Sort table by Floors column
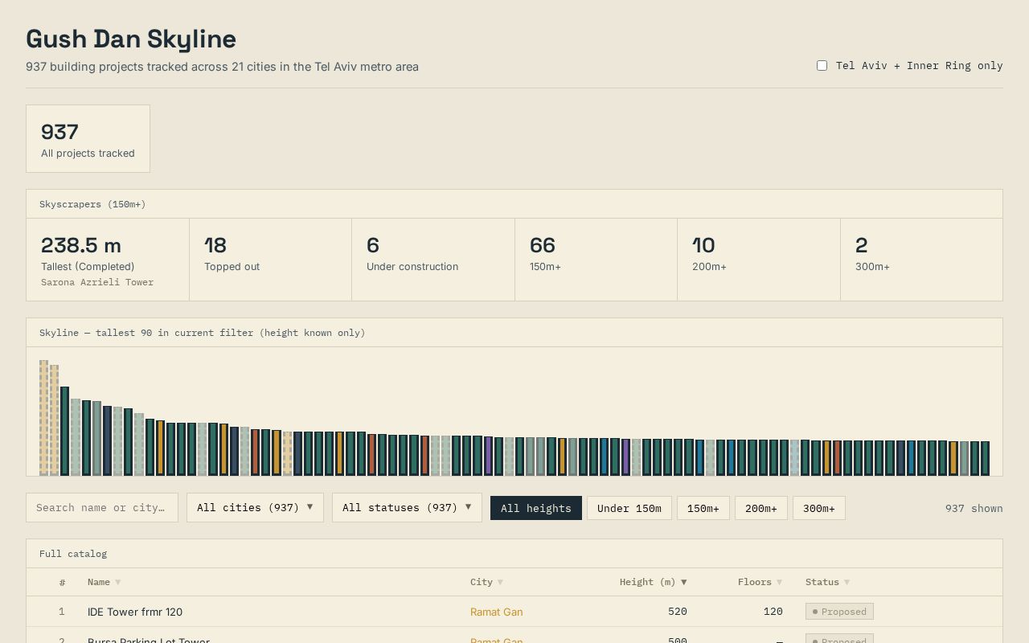This screenshot has height=643, width=1029. [x=760, y=582]
